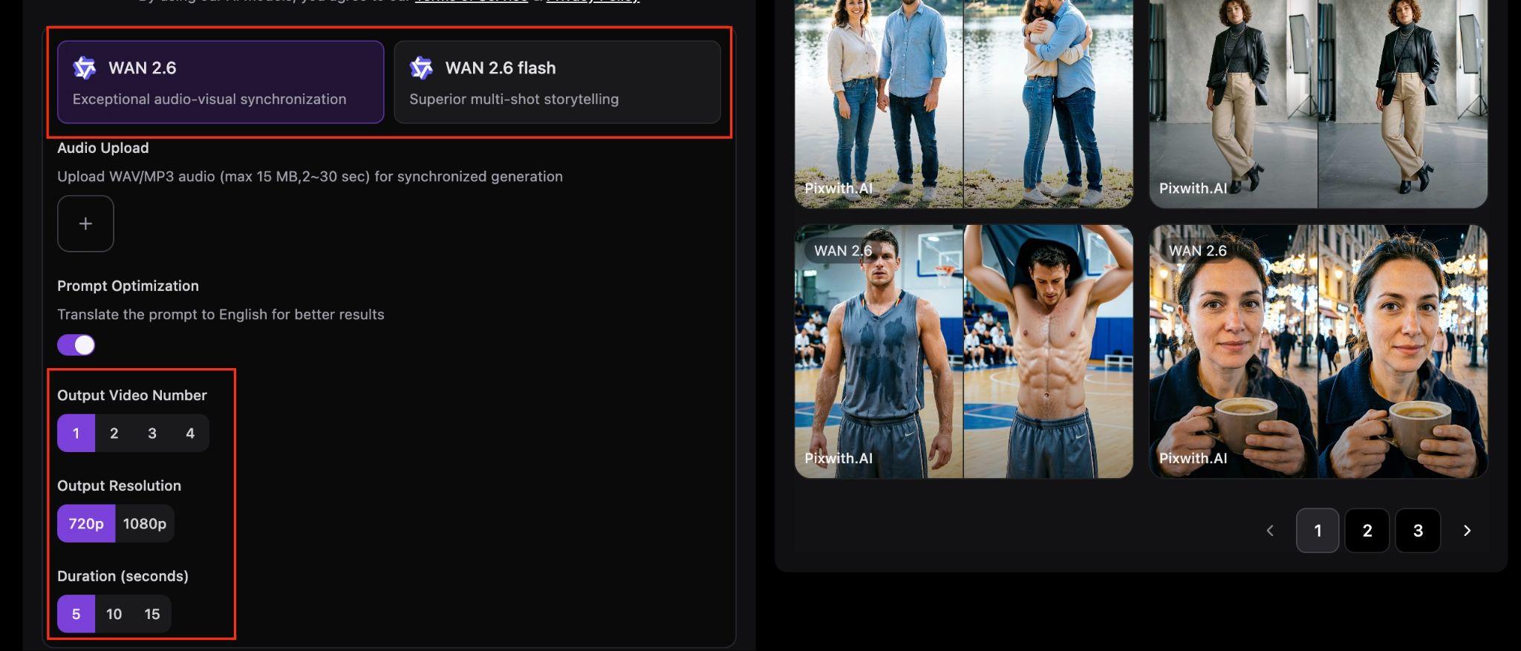
Task: Click the Duration (seconds) label
Action: [x=123, y=576]
